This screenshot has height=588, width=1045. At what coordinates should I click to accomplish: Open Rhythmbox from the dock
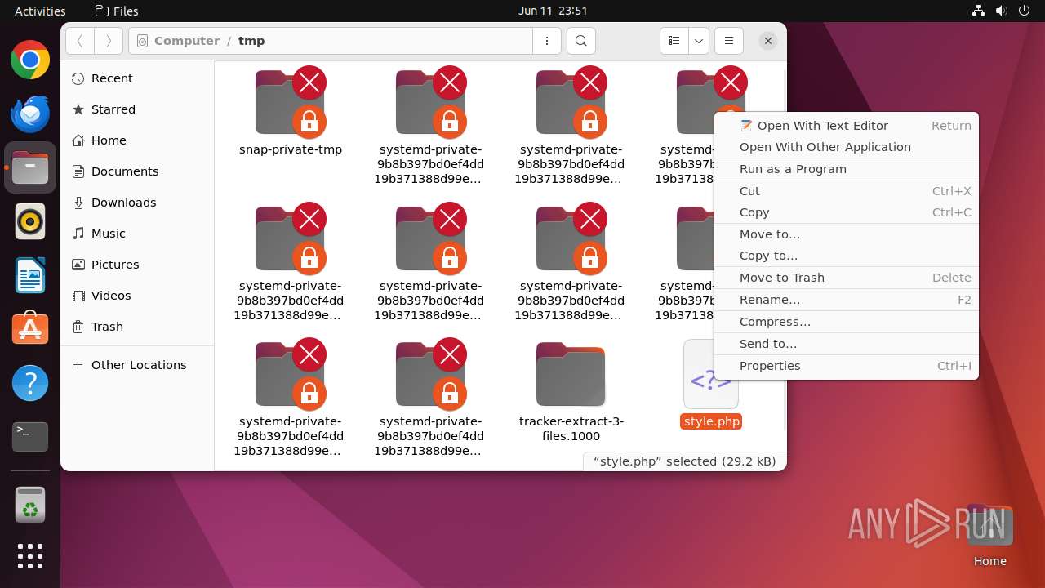[x=30, y=221]
